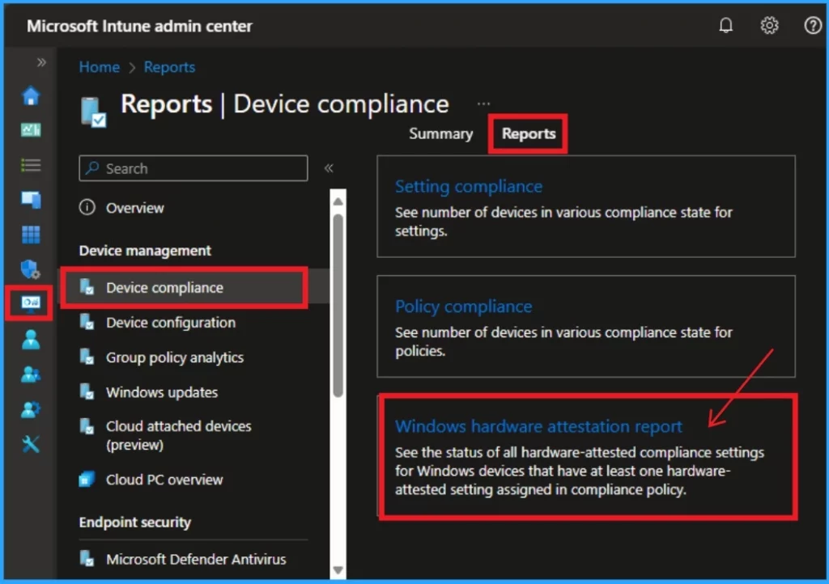Open Groups icon in sidebar
The image size is (829, 584).
point(31,375)
